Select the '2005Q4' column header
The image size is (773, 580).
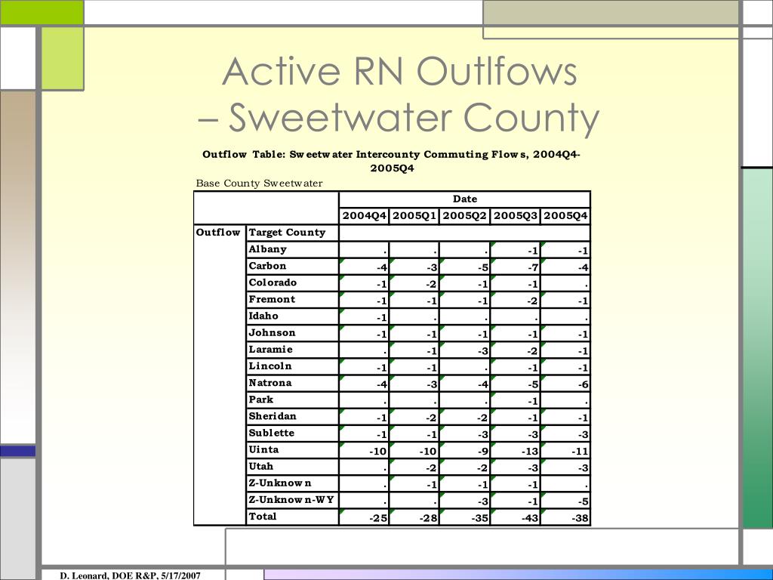click(565, 215)
